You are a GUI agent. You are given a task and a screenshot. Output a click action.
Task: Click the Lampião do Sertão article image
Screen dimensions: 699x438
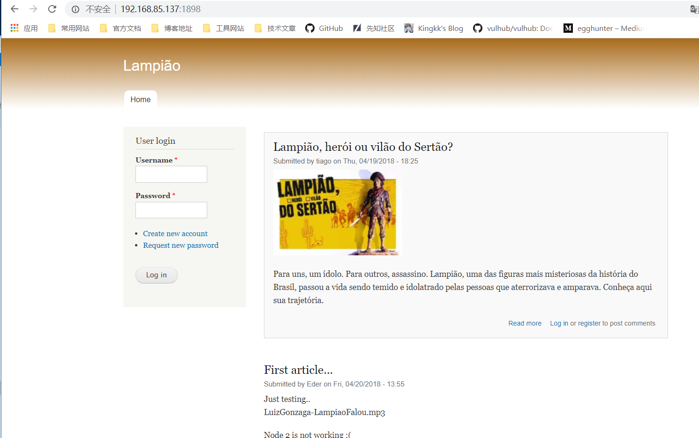click(338, 212)
